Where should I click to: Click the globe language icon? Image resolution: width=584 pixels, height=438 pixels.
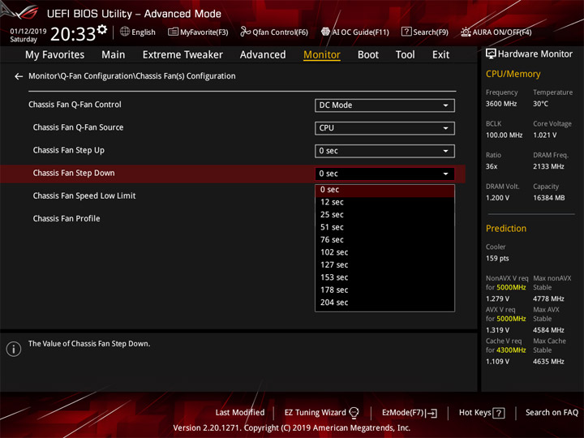click(125, 32)
